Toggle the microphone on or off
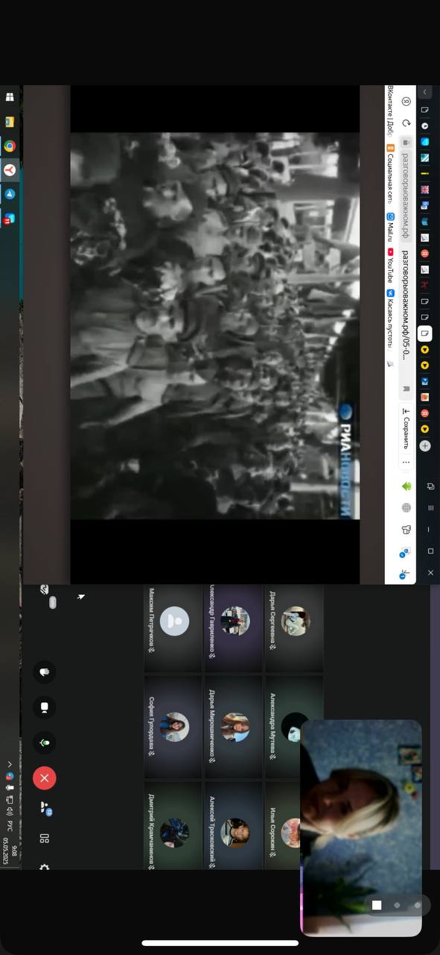440x955 pixels. pos(44,742)
